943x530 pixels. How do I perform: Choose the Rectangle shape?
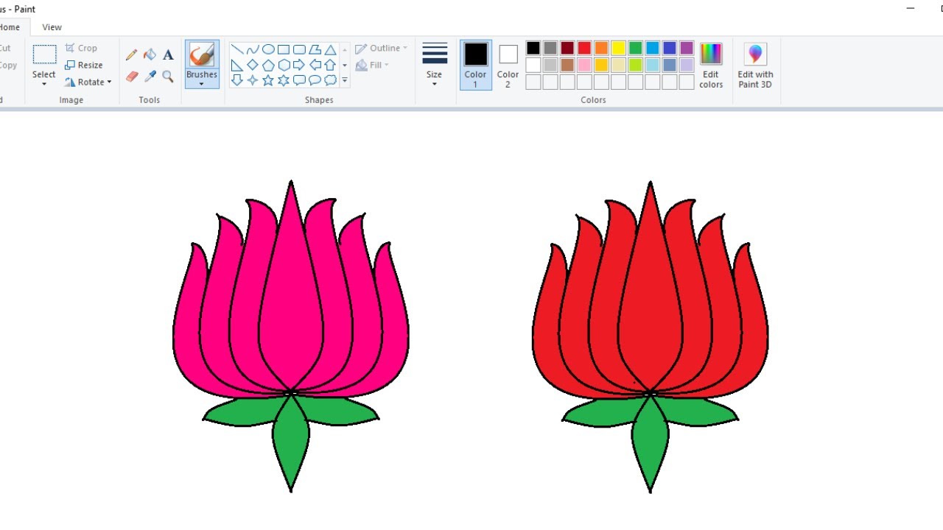pos(284,50)
